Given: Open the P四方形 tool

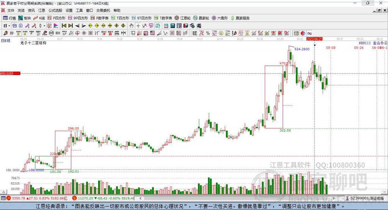Looking at the screenshot, I should pyautogui.click(x=56, y=18).
